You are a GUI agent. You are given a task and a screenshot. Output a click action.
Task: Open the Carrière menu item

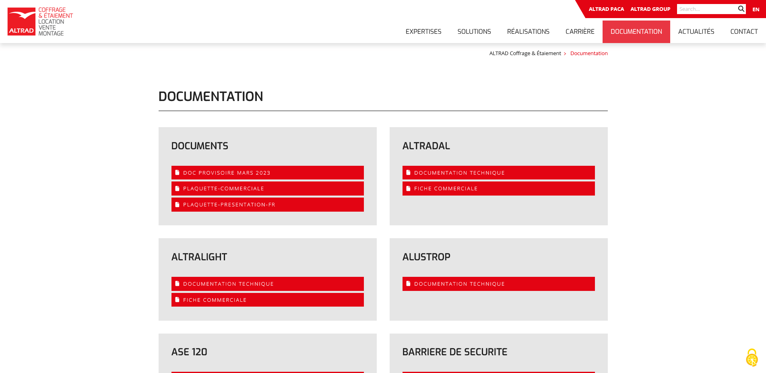click(x=580, y=31)
